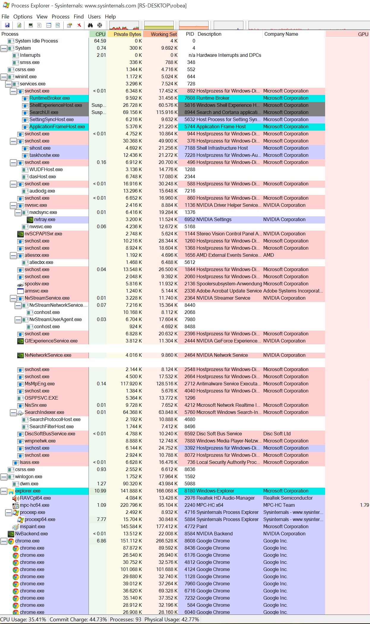Click the SearchIndexer.exe magnifier icon
The width and height of the screenshot is (370, 624).
21,412
